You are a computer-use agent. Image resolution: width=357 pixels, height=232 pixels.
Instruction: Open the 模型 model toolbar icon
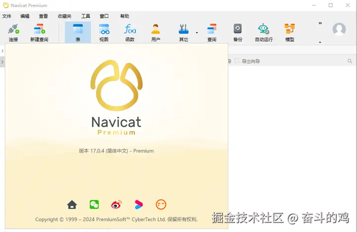[x=290, y=33]
